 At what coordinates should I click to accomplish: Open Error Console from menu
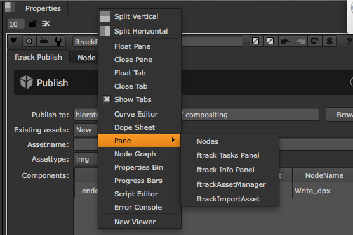click(140, 207)
